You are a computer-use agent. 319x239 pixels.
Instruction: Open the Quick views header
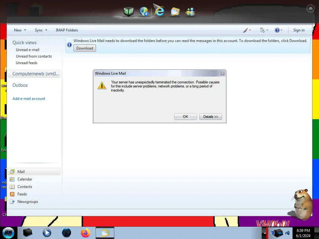(x=24, y=42)
